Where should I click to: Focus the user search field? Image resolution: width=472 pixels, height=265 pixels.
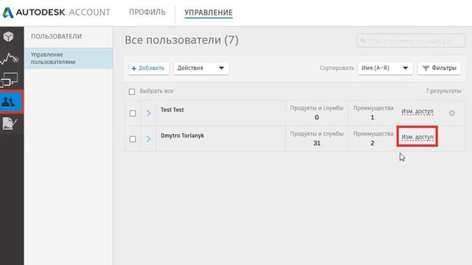tap(411, 40)
